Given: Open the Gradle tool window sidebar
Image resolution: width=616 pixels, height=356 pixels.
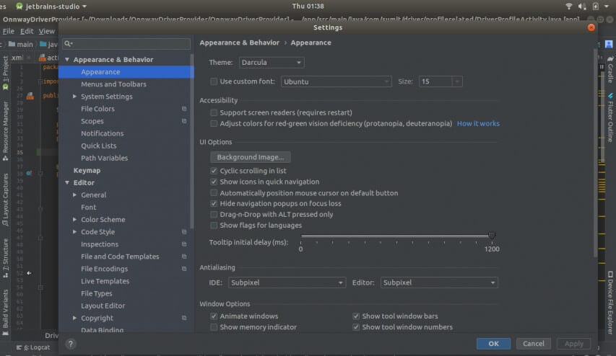Looking at the screenshot, I should [x=610, y=69].
